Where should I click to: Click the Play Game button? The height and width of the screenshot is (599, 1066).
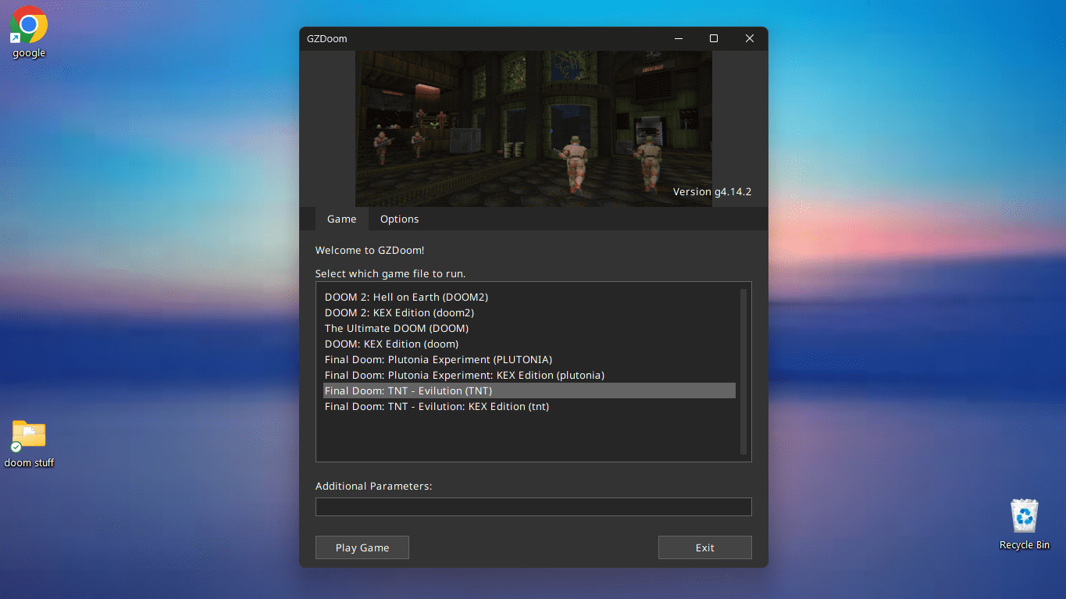tap(362, 547)
